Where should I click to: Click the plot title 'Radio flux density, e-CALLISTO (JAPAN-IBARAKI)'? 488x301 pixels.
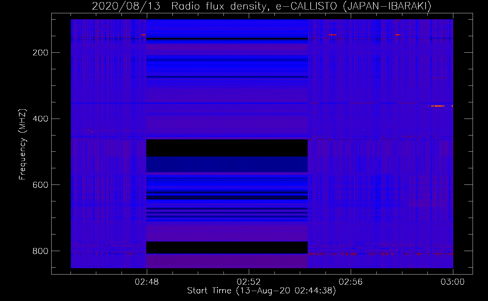(x=301, y=6)
